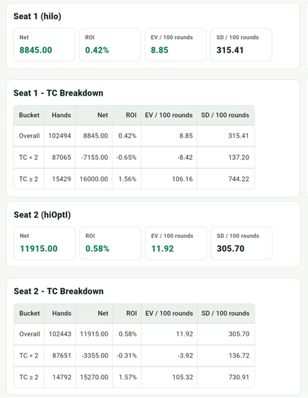
Task: Click the Seat 1 - TC Breakdown heading
Action: [58, 93]
